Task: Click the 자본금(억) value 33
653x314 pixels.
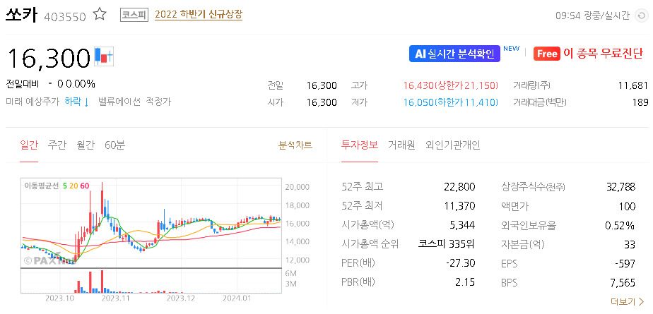Action: click(630, 245)
